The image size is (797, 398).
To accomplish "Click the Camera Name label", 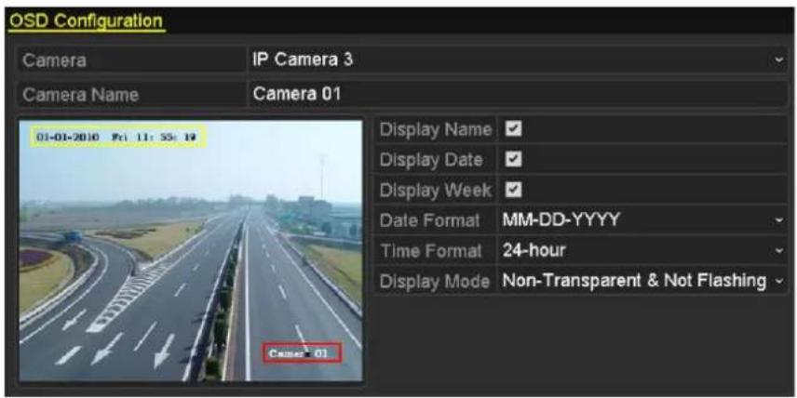I will coord(80,95).
